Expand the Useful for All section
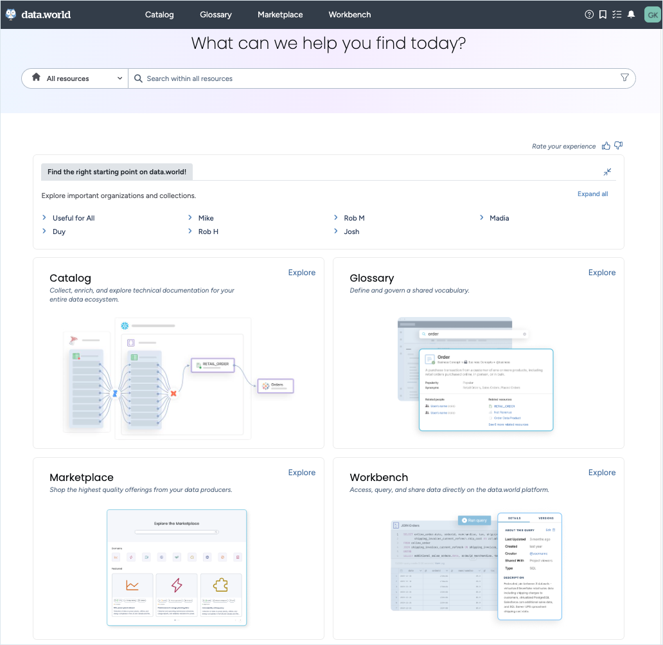The image size is (663, 645). [x=44, y=217]
